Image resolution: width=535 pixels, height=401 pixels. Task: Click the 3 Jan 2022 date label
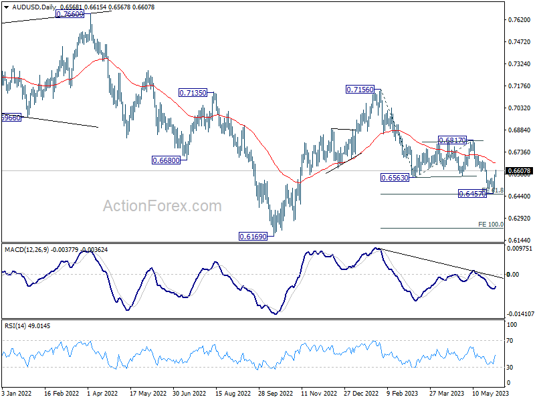click(16, 394)
